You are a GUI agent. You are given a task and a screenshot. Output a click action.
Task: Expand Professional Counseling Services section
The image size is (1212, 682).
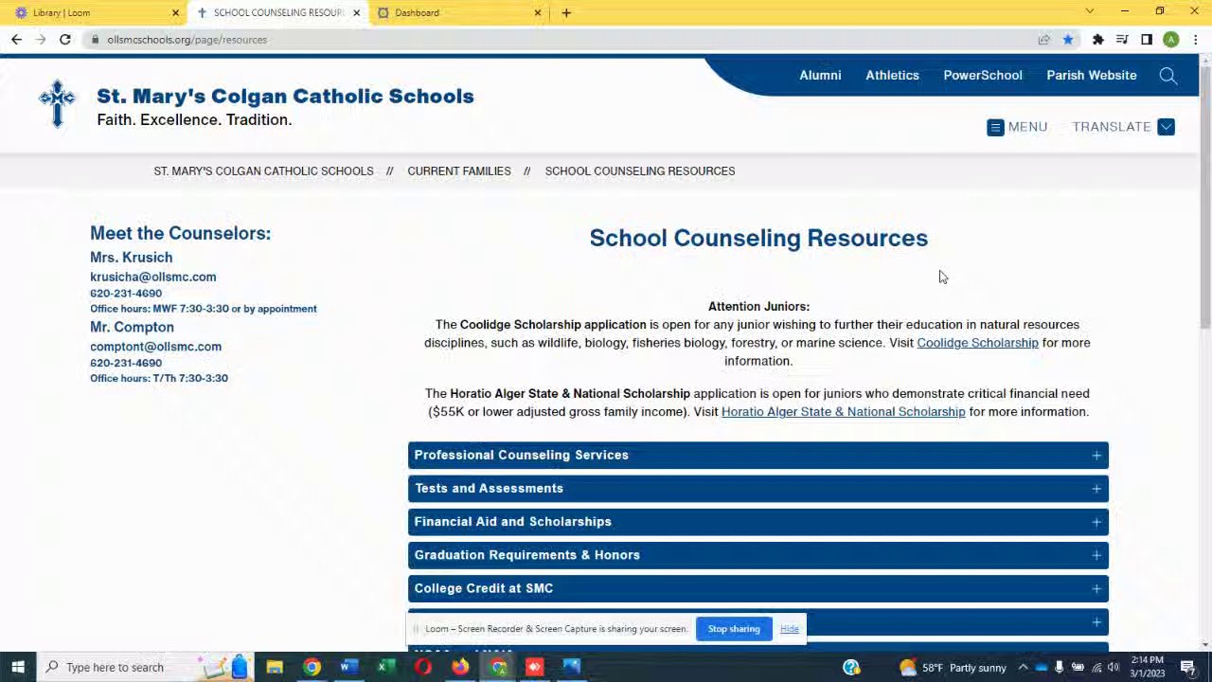click(757, 455)
